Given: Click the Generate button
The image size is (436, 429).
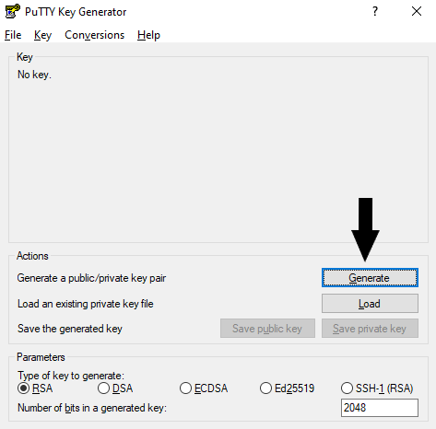Looking at the screenshot, I should (370, 278).
